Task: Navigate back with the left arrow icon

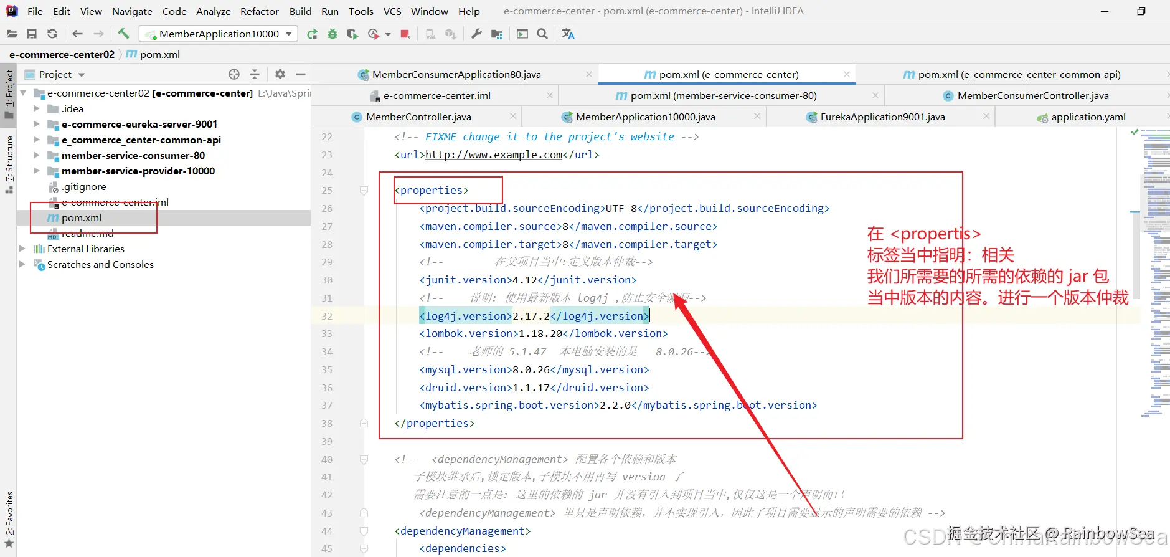Action: pos(77,34)
